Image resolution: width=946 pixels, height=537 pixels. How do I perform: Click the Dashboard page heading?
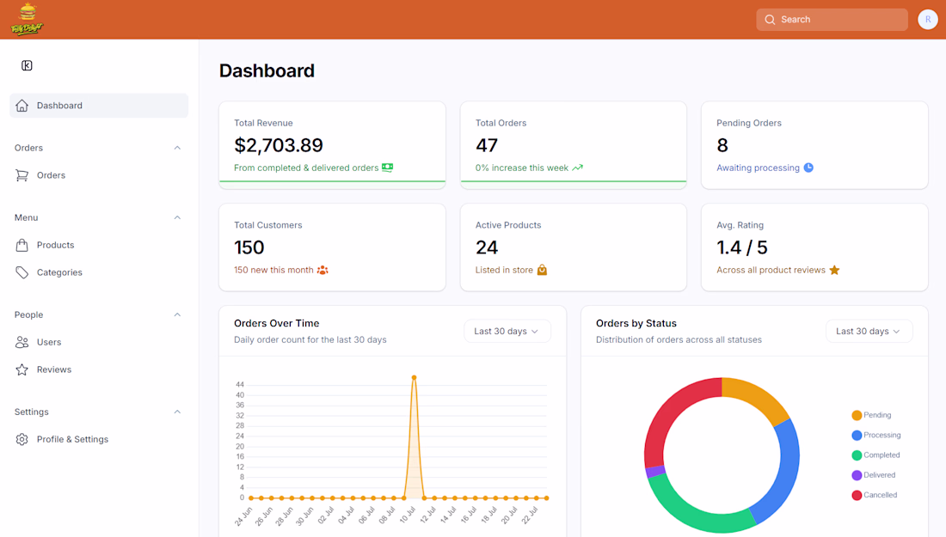coord(267,70)
